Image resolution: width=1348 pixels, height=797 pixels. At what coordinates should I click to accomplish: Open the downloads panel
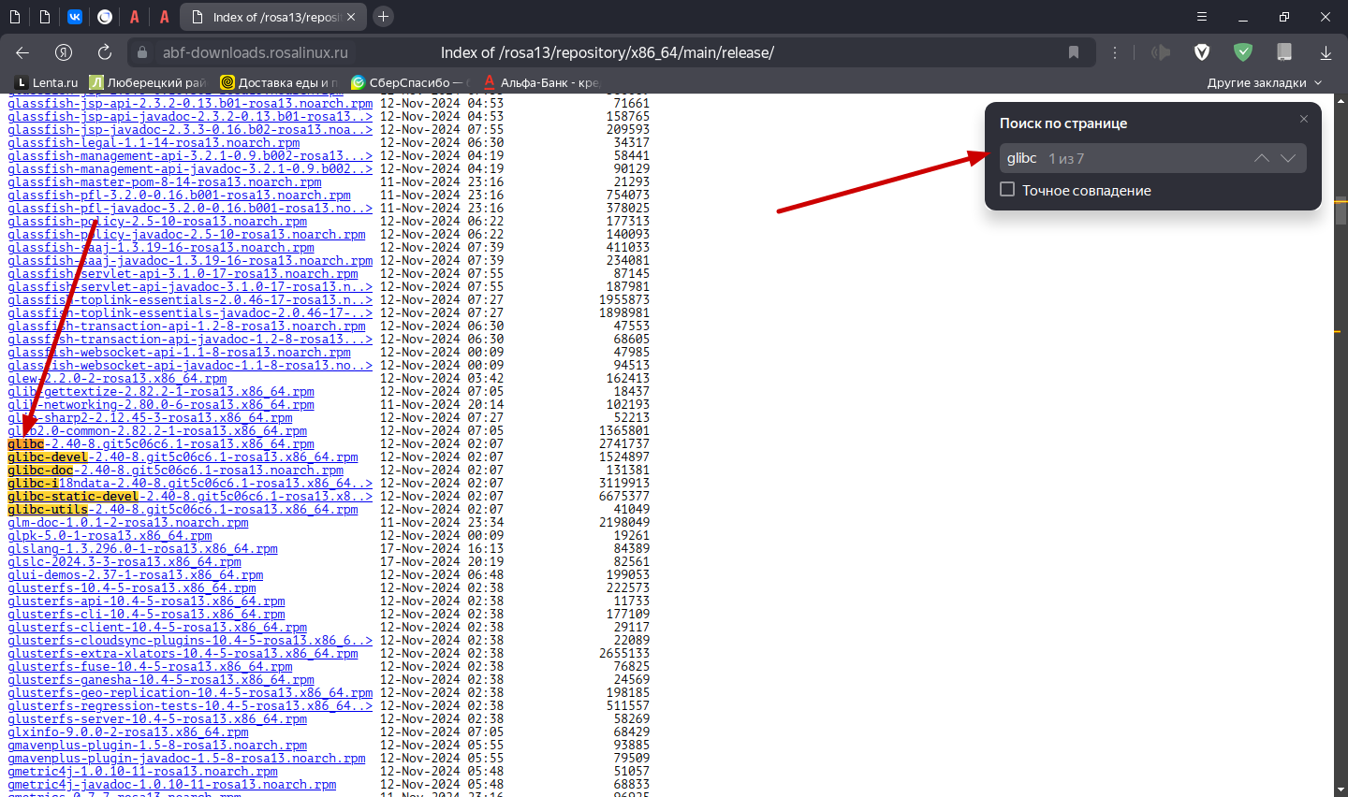tap(1326, 52)
